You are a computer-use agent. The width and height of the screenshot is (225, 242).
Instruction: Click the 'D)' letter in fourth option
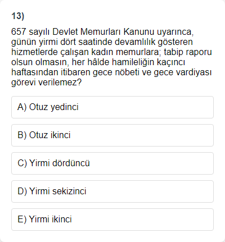point(22,191)
